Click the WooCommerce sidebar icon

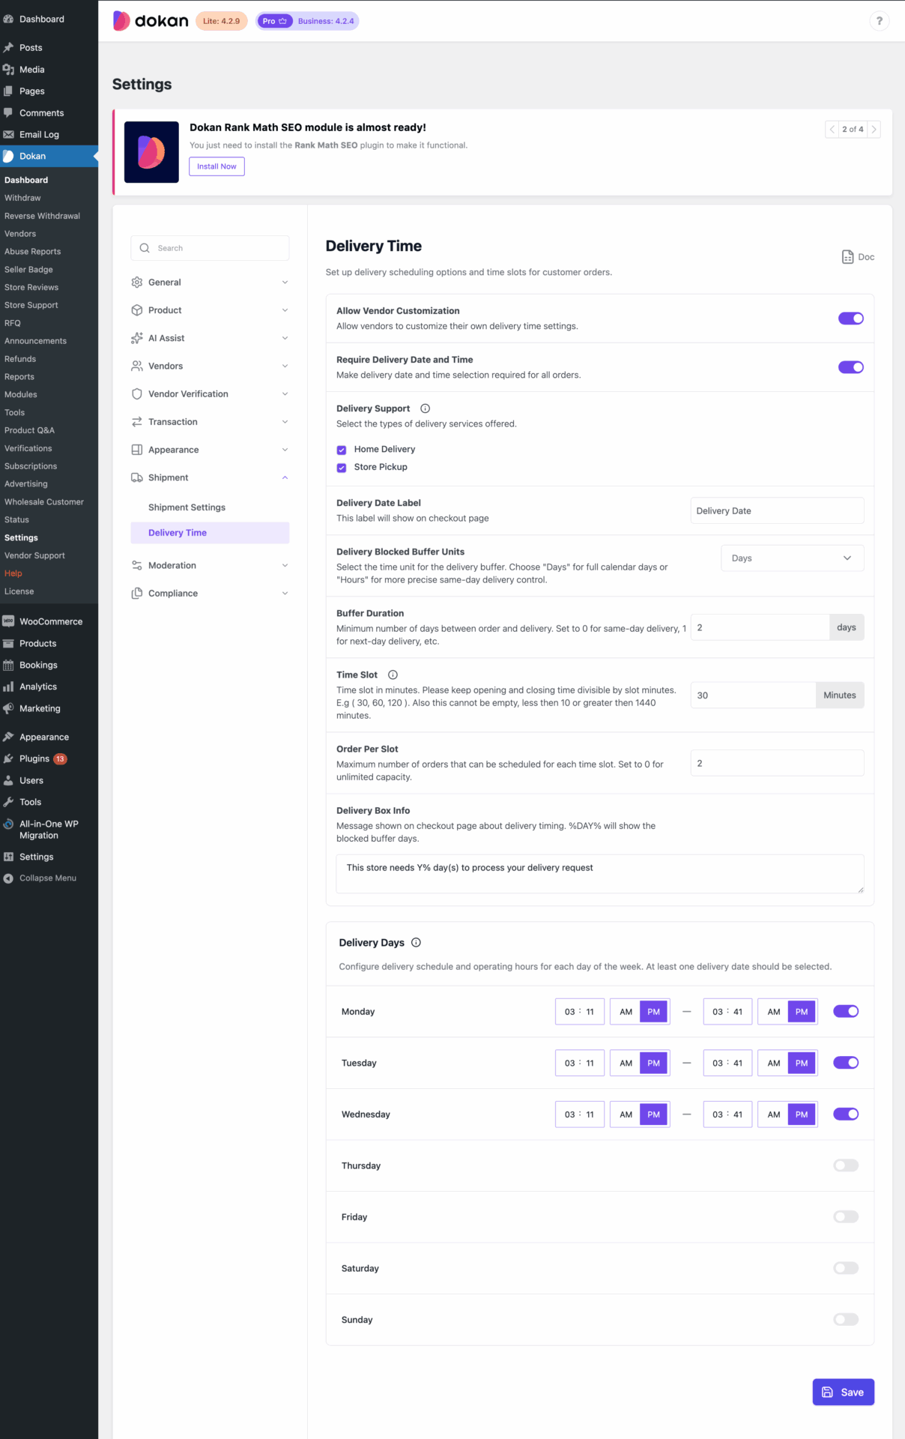8,621
